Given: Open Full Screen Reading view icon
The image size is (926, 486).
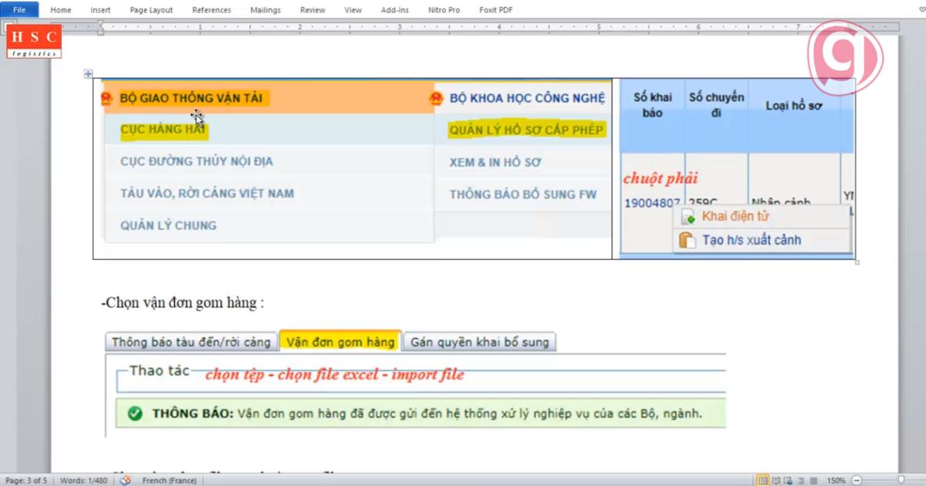Looking at the screenshot, I should pyautogui.click(x=776, y=480).
